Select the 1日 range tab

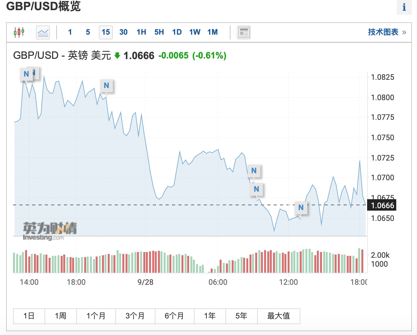tap(29, 316)
